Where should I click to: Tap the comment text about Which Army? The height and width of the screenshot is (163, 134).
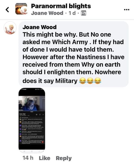pyautogui.click(x=74, y=58)
